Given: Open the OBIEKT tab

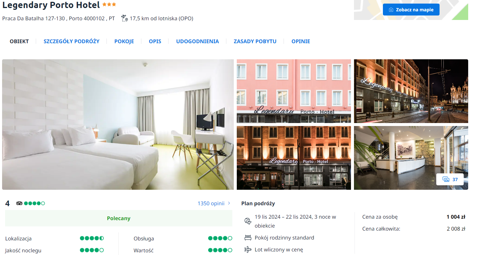Looking at the screenshot, I should coord(19,41).
